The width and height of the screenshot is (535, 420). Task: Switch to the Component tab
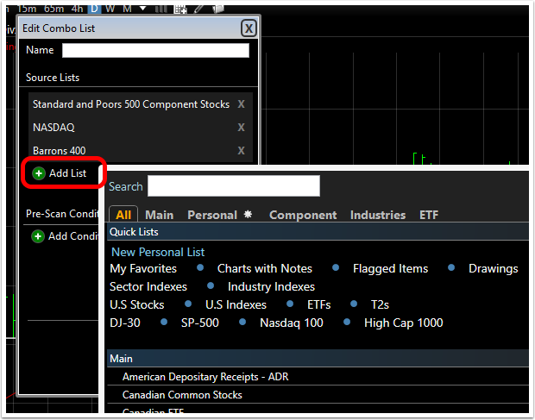(303, 215)
